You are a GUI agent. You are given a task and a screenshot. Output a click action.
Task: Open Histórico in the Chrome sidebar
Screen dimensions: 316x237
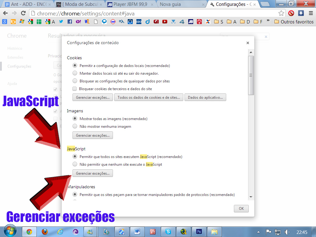[x=15, y=48]
